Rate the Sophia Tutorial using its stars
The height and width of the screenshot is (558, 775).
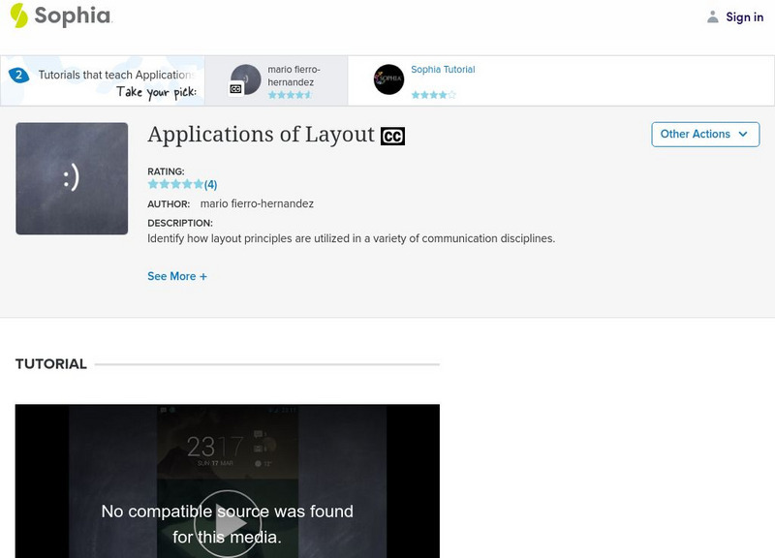(434, 94)
